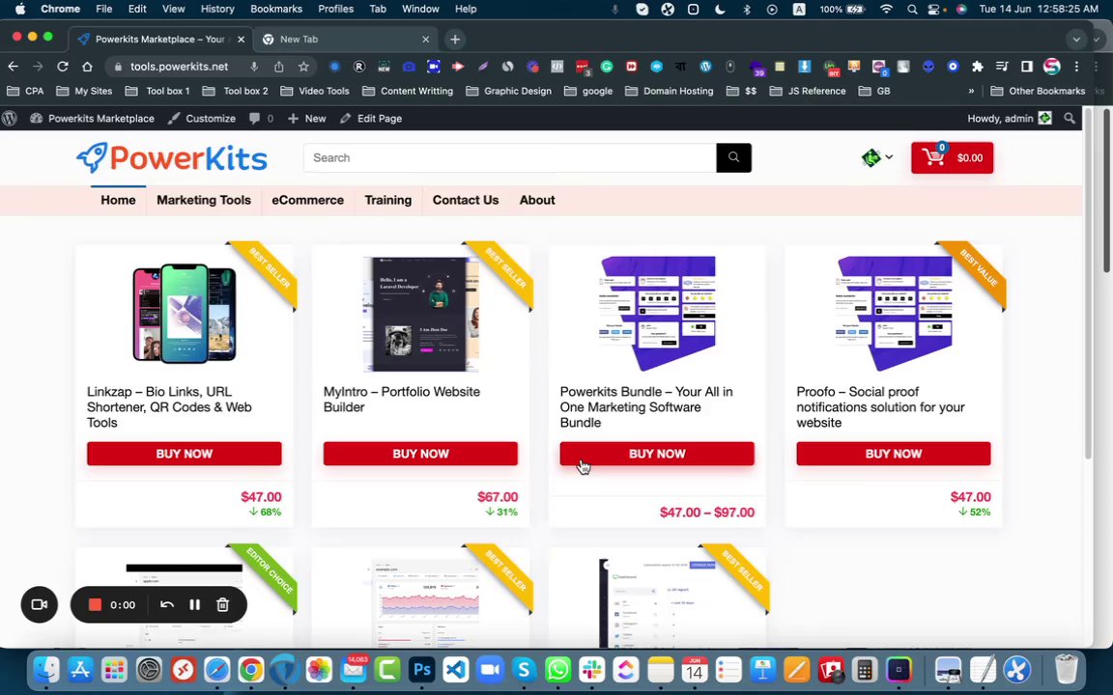Screen dimensions: 1113x695
Task: Open Slack from the Dock
Action: [592, 670]
